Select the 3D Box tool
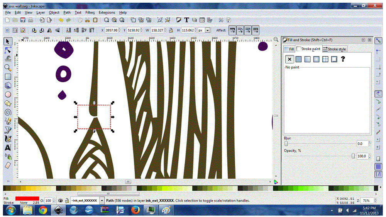This screenshot has width=386, height=217. pyautogui.click(x=8, y=85)
